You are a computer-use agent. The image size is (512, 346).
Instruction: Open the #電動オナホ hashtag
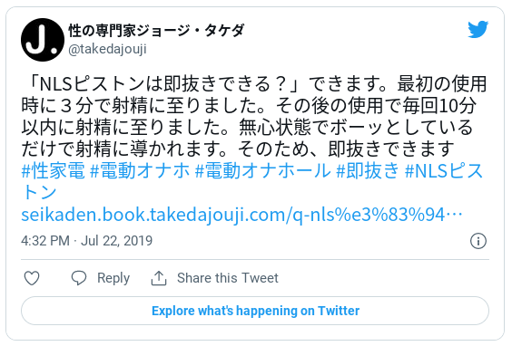click(140, 170)
